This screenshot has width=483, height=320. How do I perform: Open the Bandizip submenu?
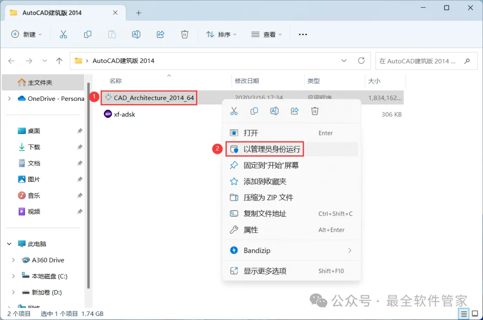(292, 250)
